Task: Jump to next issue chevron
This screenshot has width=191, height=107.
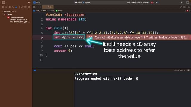Action: [x=189, y=11]
